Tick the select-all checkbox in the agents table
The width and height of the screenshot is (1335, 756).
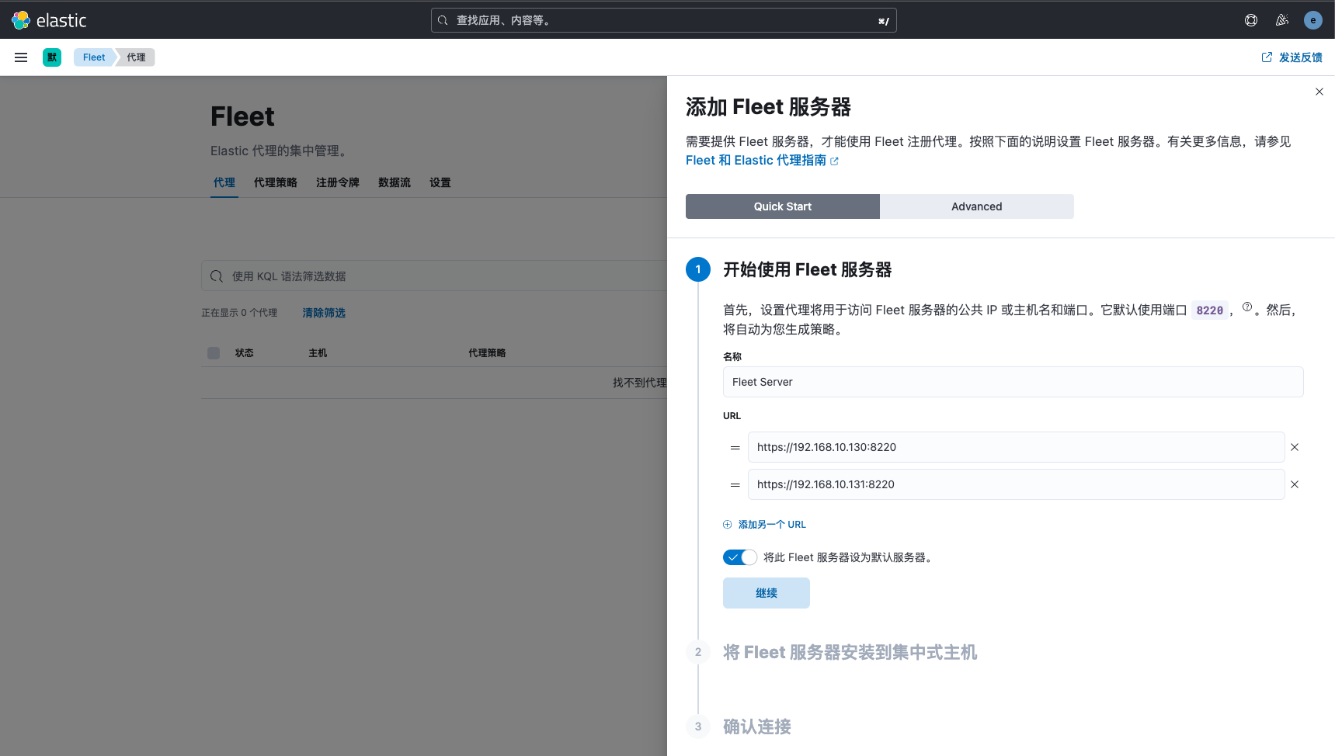pyautogui.click(x=214, y=353)
